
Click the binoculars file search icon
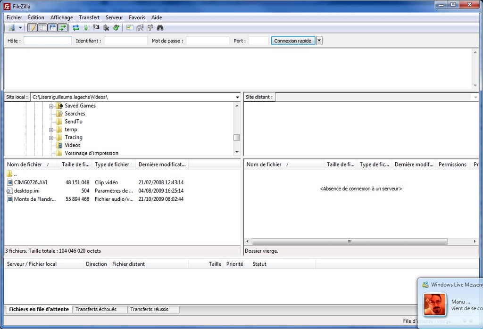point(160,28)
